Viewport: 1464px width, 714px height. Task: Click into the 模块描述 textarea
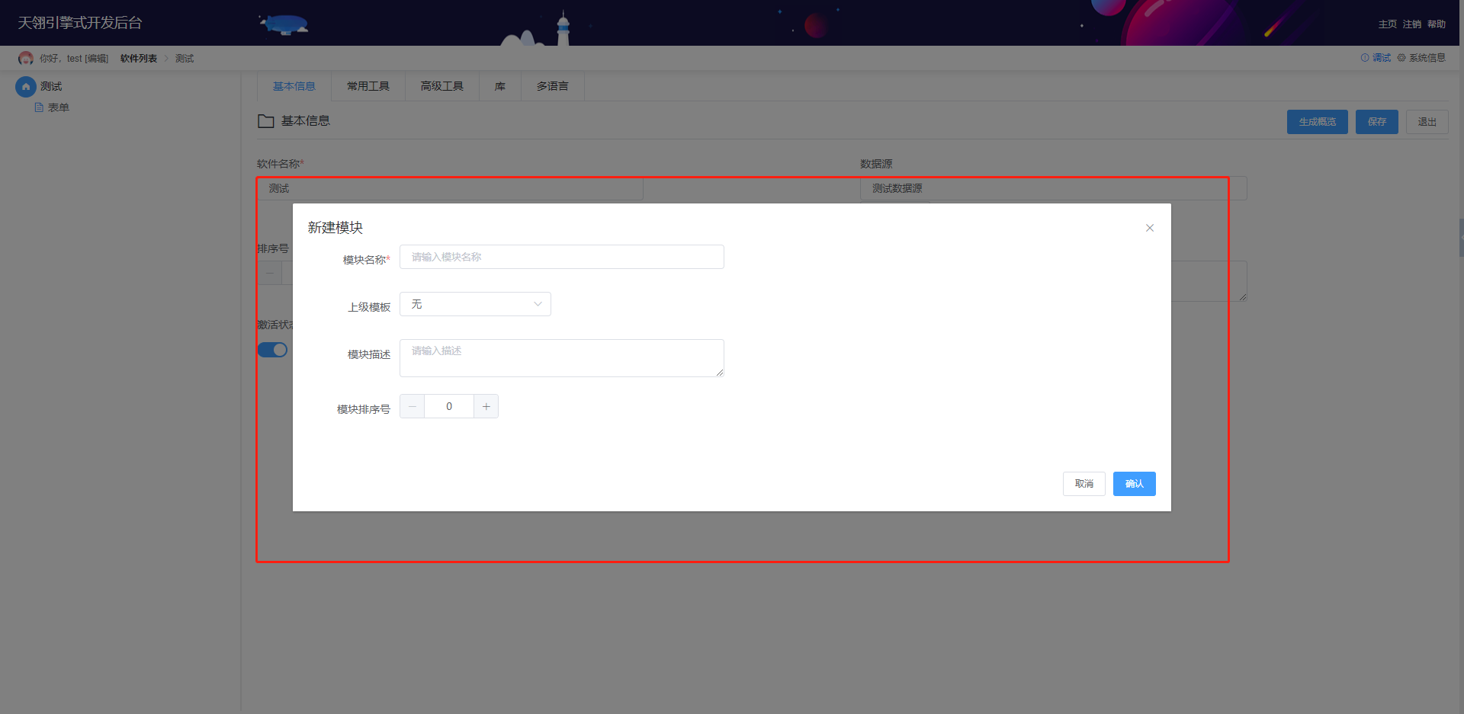point(561,358)
